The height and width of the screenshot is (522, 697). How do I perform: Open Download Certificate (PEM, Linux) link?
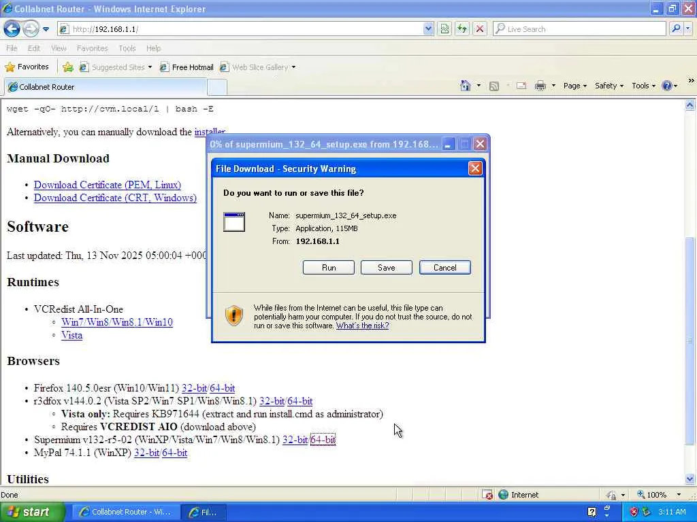[x=107, y=185]
